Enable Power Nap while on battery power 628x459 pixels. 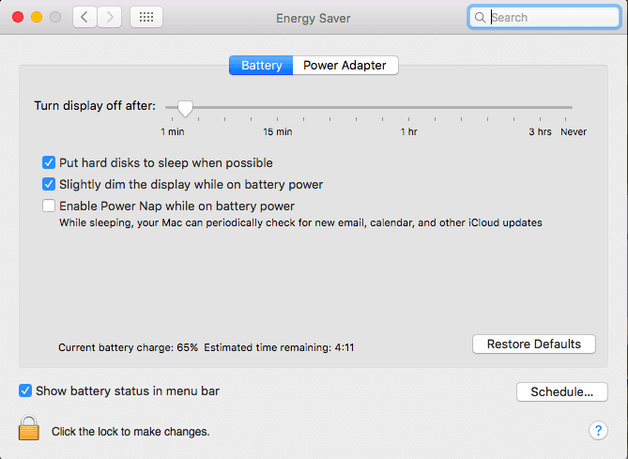tap(49, 206)
